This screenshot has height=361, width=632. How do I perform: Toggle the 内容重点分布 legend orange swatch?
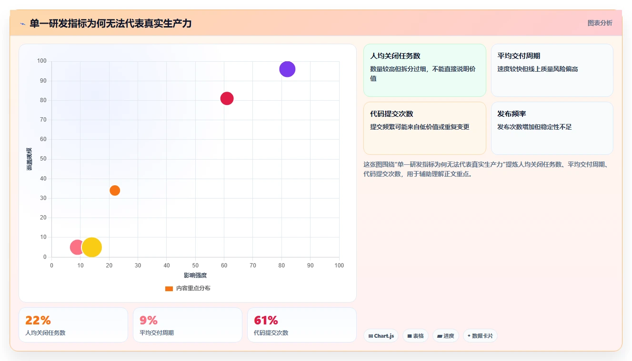coord(169,289)
